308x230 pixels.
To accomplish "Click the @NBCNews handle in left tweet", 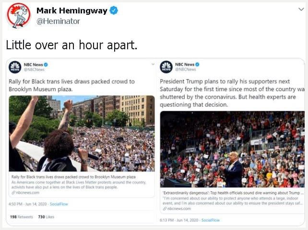I will click(34, 70).
